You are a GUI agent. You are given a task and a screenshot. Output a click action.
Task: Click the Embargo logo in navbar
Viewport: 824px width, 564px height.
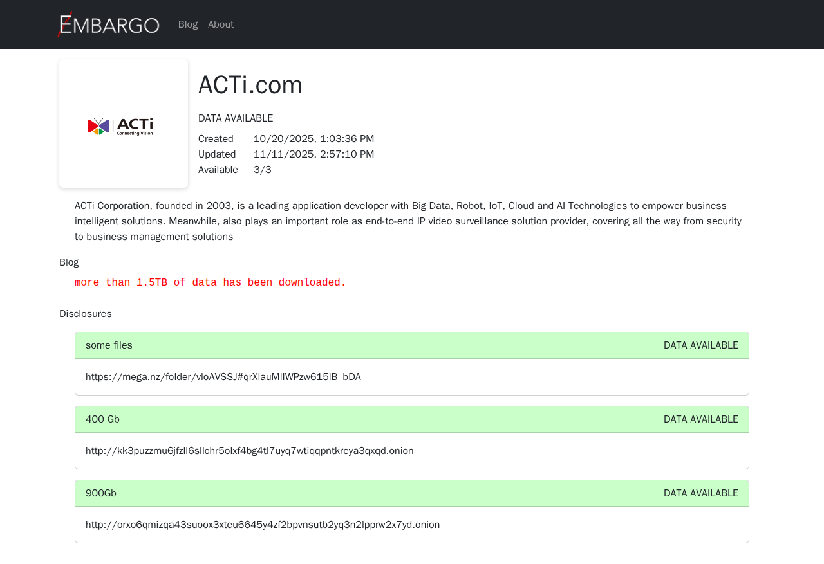[x=108, y=24]
